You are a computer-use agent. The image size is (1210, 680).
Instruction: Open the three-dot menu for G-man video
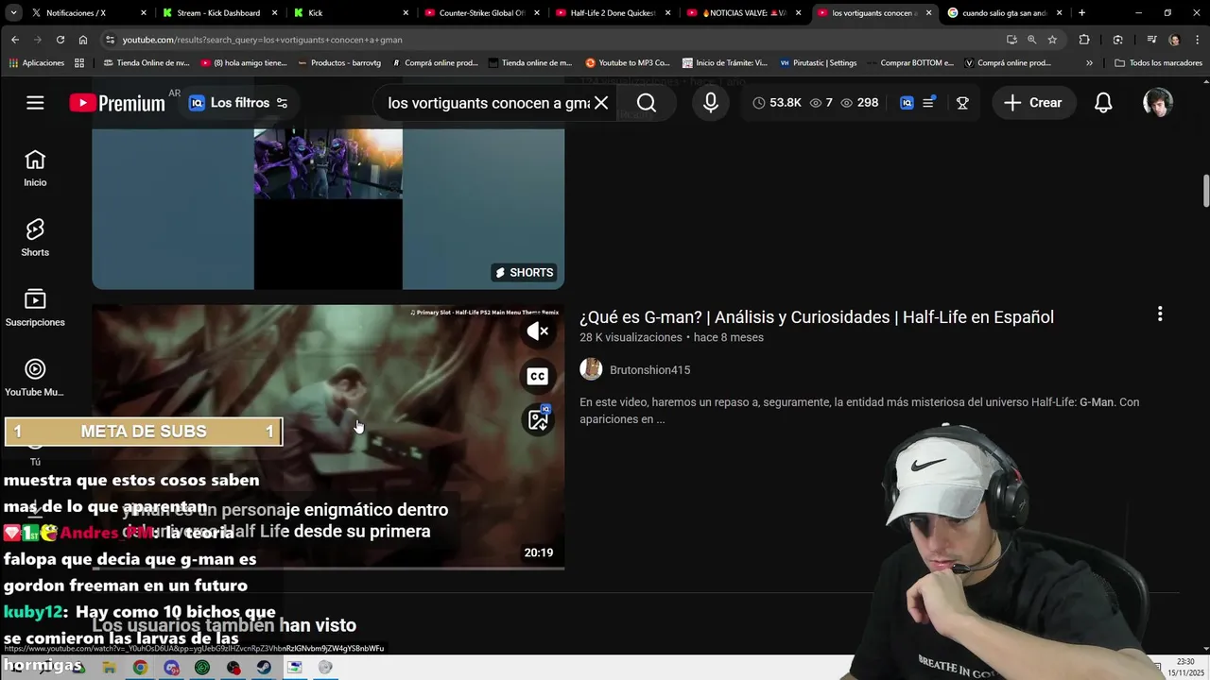tap(1160, 314)
